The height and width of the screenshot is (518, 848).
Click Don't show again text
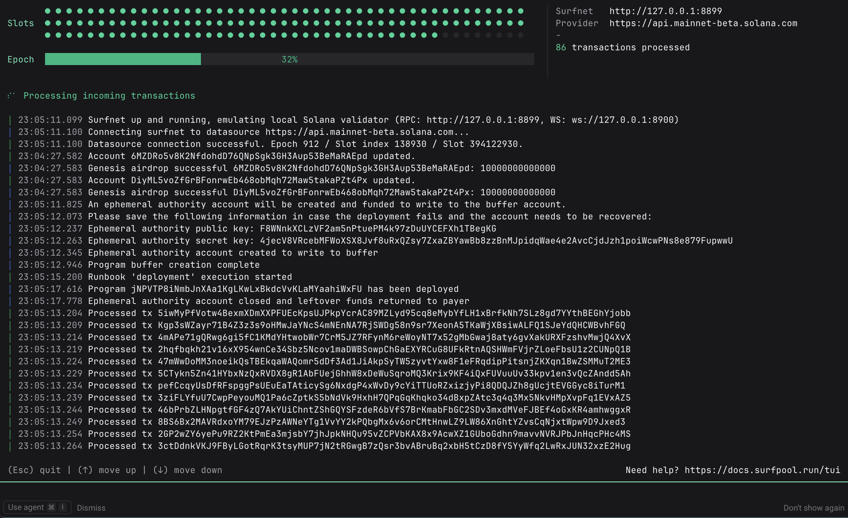click(x=814, y=508)
